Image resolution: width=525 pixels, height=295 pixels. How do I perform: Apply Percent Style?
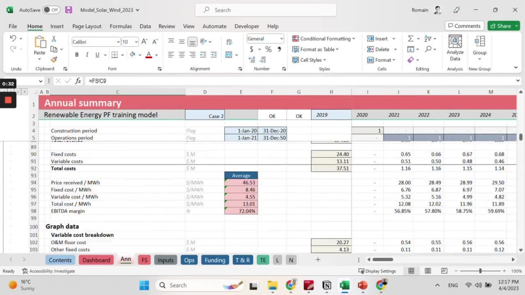click(x=268, y=49)
